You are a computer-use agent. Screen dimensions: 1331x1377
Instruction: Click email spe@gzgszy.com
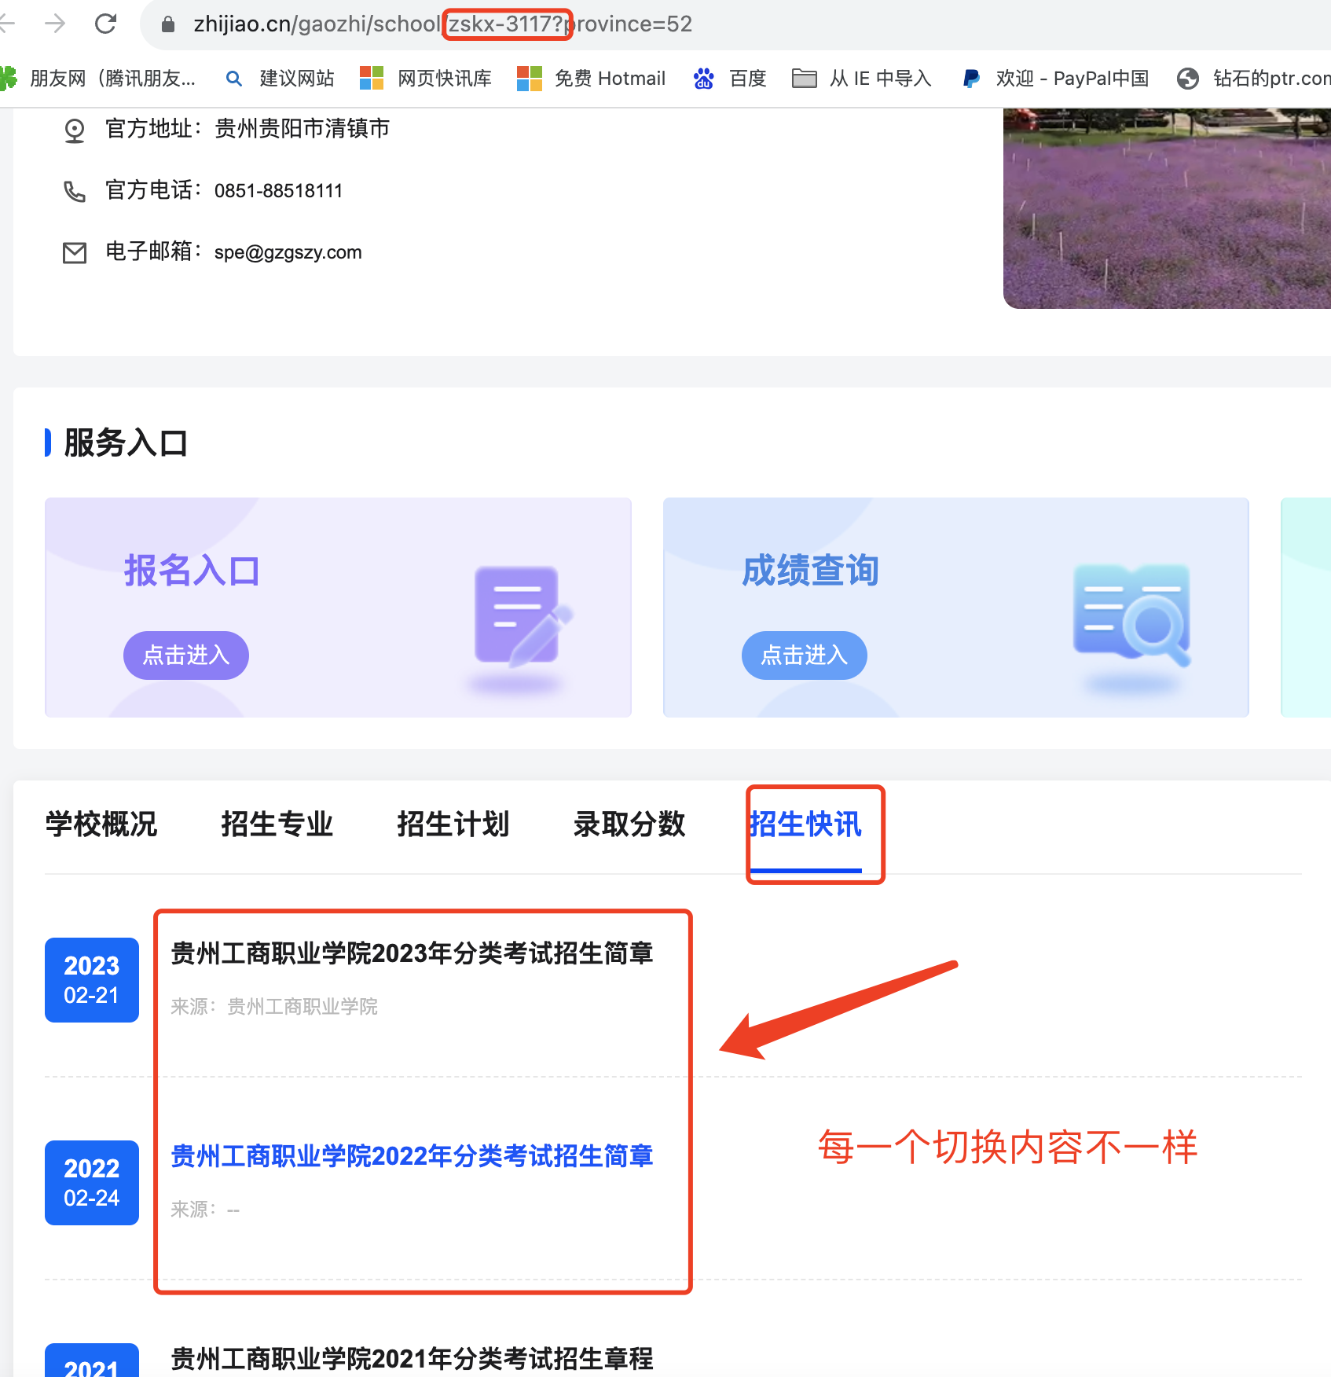(x=288, y=252)
